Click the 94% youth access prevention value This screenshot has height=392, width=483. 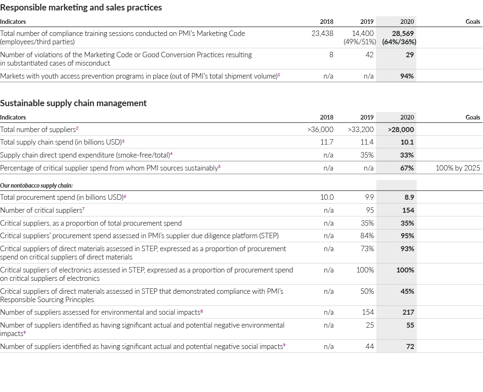pos(407,76)
